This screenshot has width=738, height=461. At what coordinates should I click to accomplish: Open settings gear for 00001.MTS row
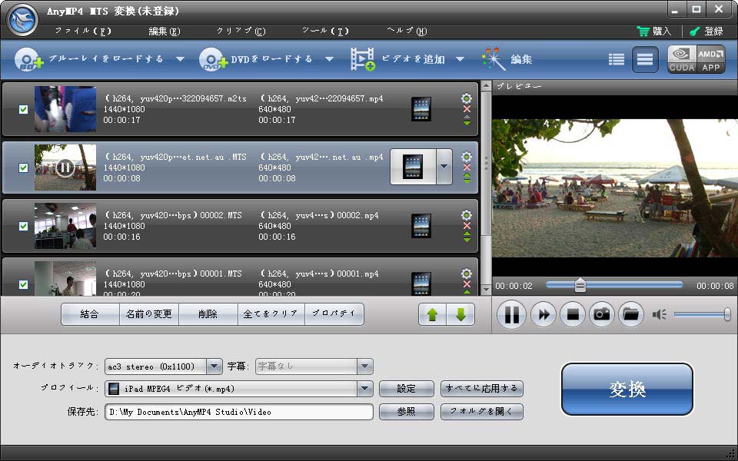[x=467, y=274]
